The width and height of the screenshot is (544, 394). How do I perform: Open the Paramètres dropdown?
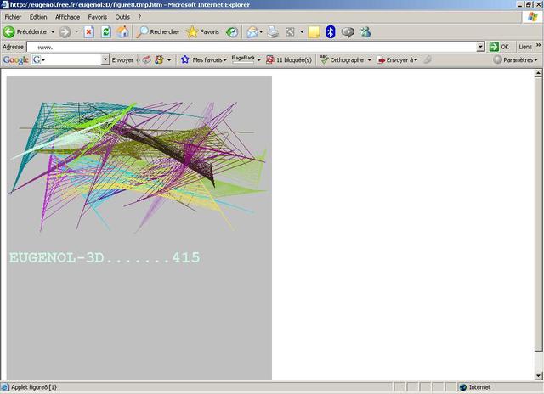(x=516, y=60)
